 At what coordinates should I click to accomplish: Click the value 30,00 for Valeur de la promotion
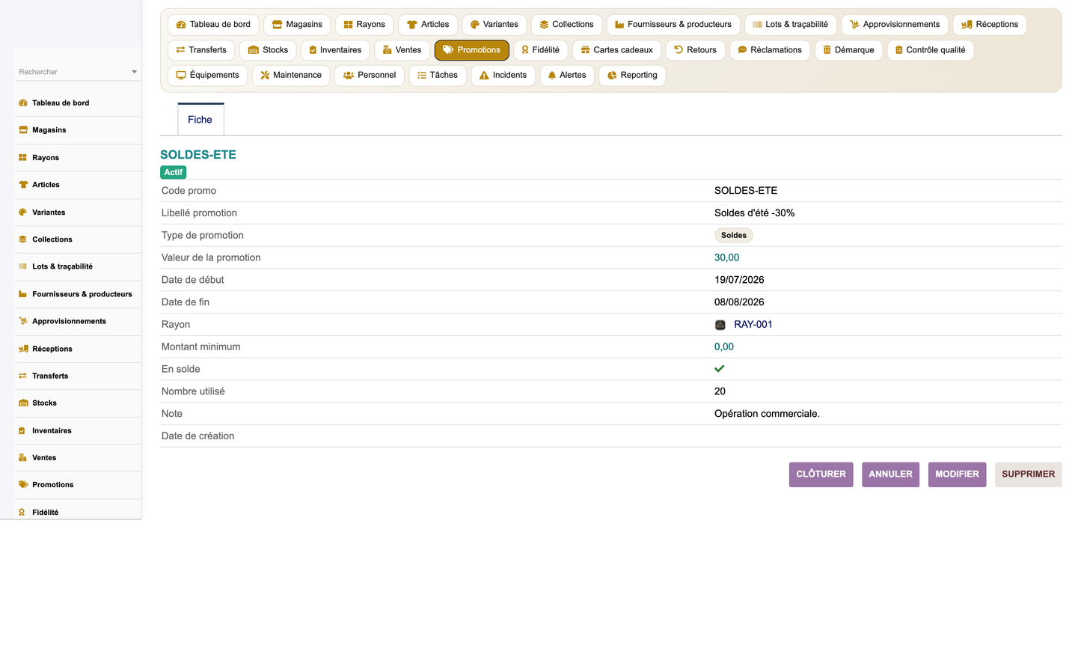(726, 257)
